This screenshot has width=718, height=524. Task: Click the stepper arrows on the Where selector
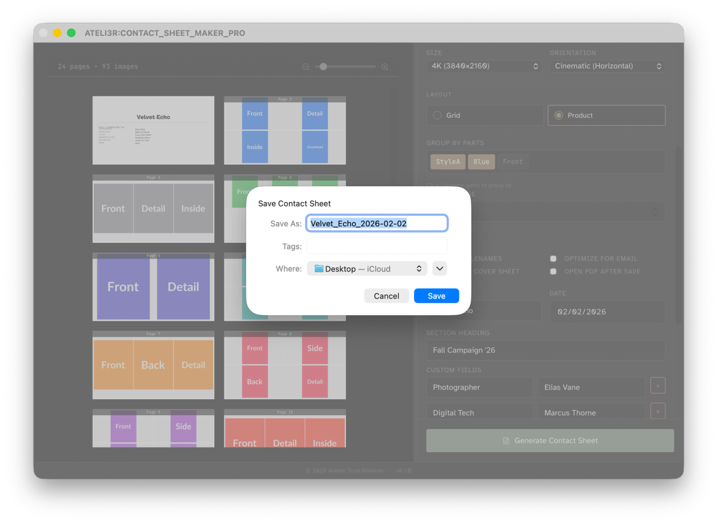click(x=419, y=269)
